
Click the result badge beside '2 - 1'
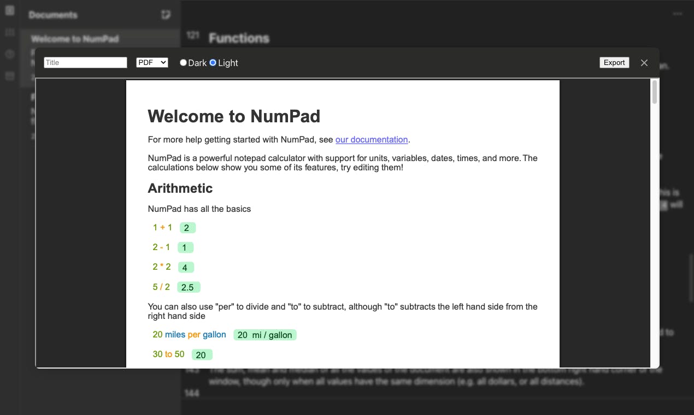[x=185, y=247]
